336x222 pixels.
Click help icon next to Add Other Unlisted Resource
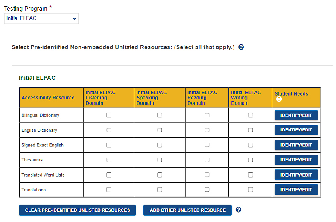point(238,210)
